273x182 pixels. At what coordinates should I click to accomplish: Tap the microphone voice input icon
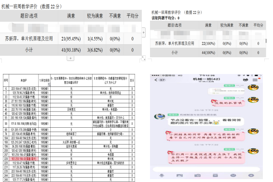pyautogui.click(x=162, y=175)
